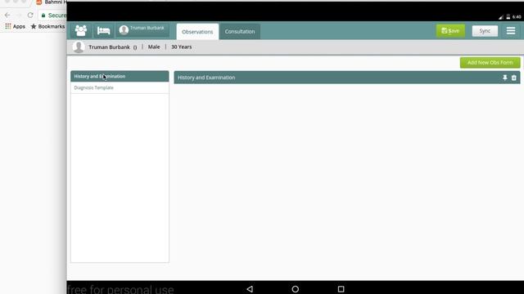Pin the History and Examination form
The width and height of the screenshot is (524, 294).
tap(505, 78)
